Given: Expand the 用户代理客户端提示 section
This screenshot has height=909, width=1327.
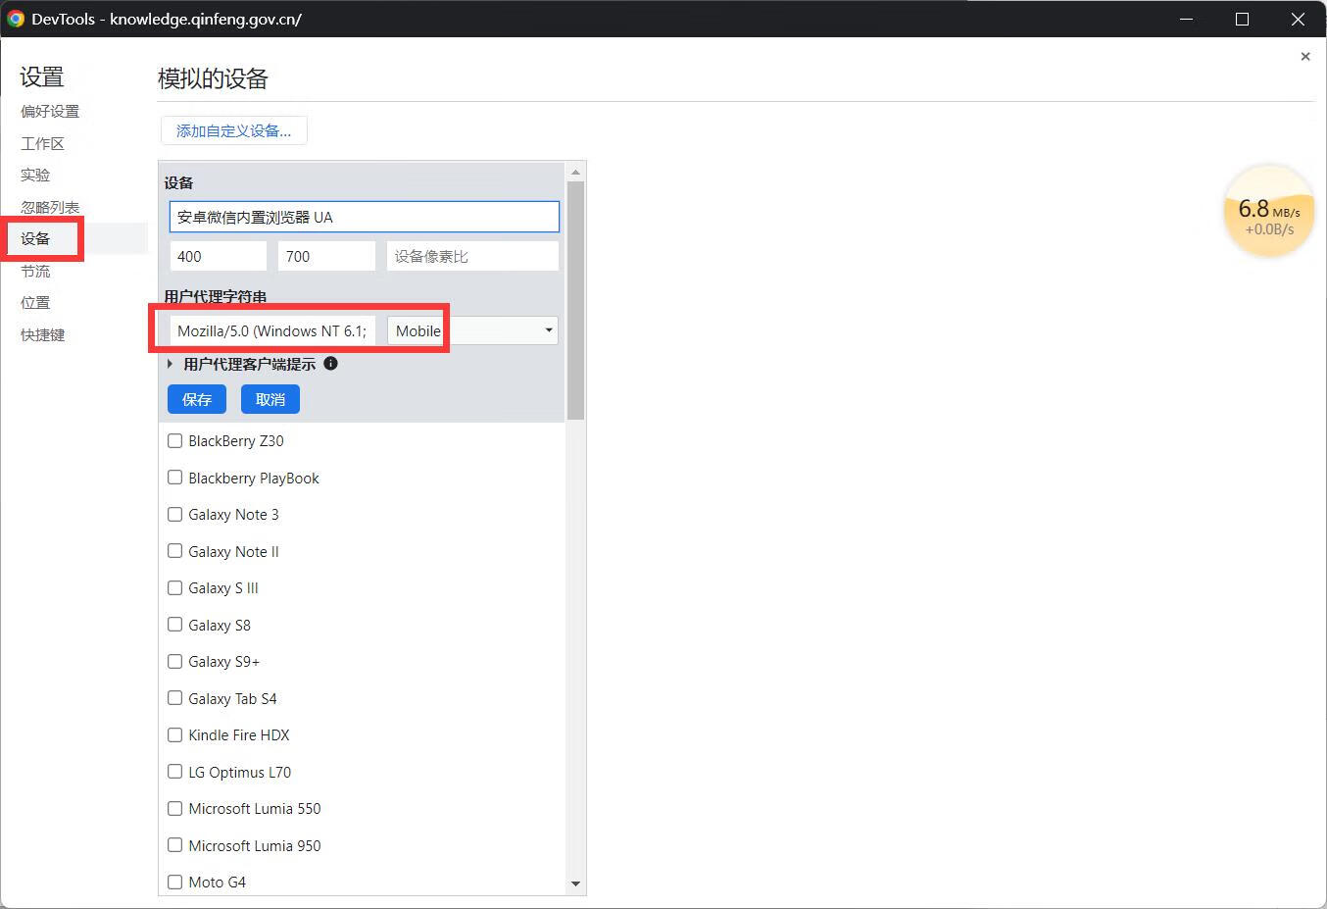Looking at the screenshot, I should (171, 364).
